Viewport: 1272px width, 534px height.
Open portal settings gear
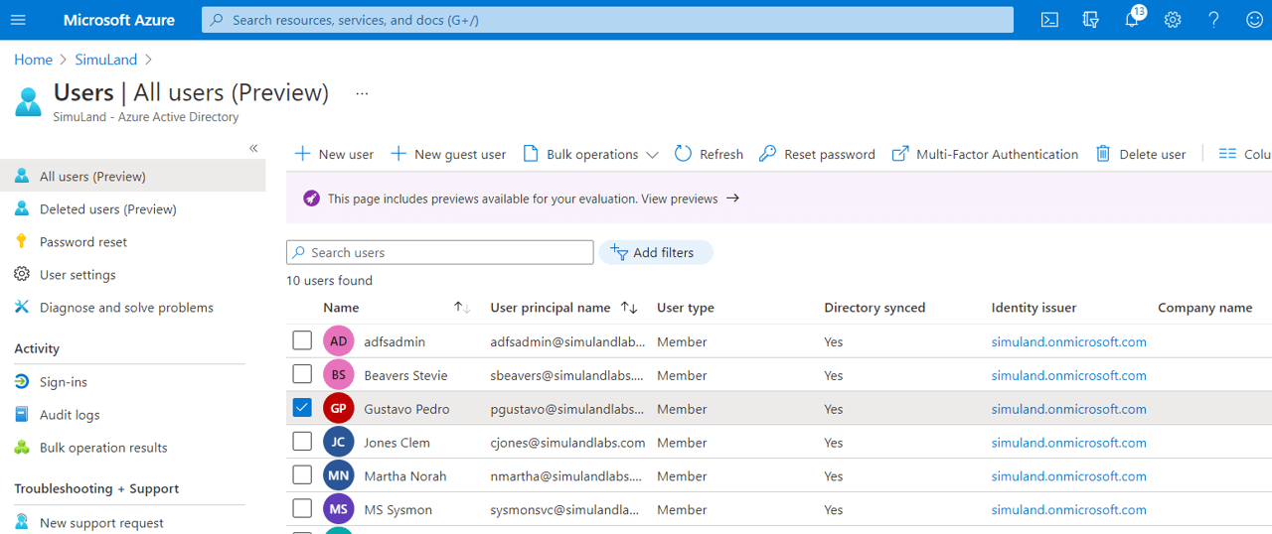pyautogui.click(x=1173, y=20)
